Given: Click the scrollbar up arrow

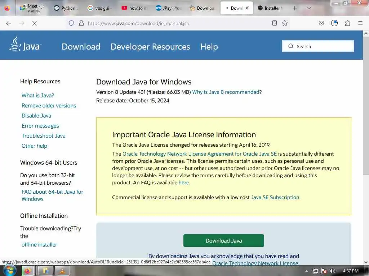Looking at the screenshot, I should (x=366, y=33).
